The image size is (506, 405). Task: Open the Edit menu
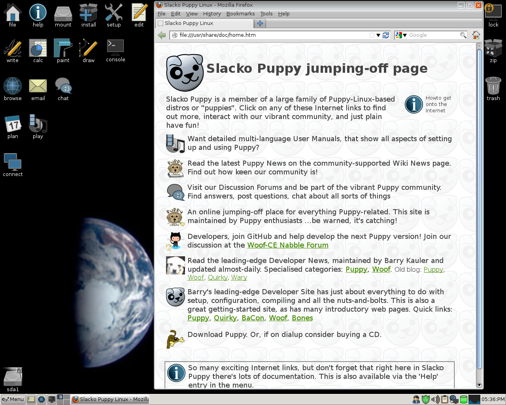176,13
